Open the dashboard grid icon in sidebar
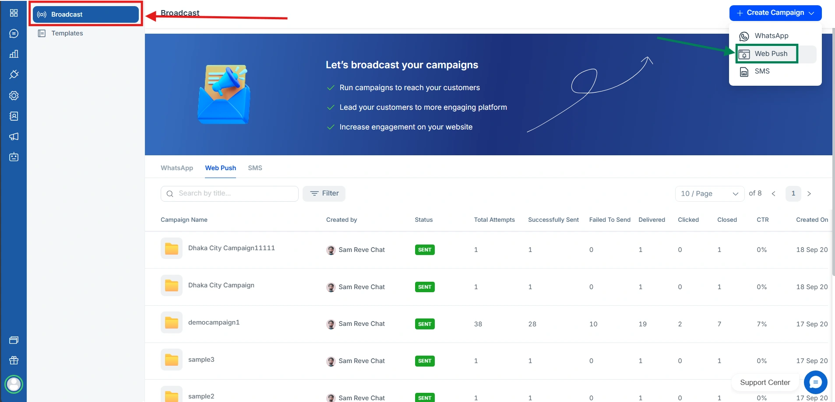 14,13
